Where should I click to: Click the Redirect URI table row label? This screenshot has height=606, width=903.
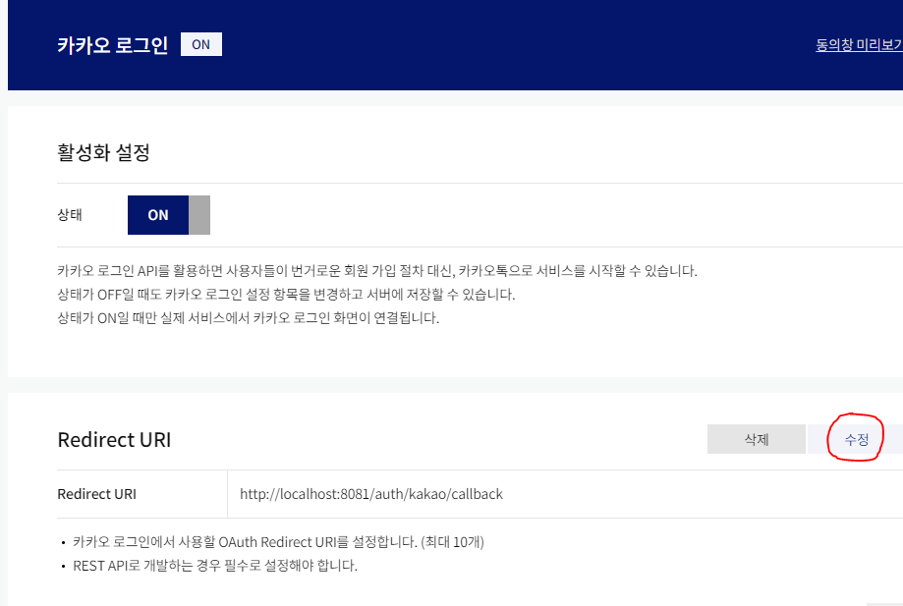coord(96,494)
